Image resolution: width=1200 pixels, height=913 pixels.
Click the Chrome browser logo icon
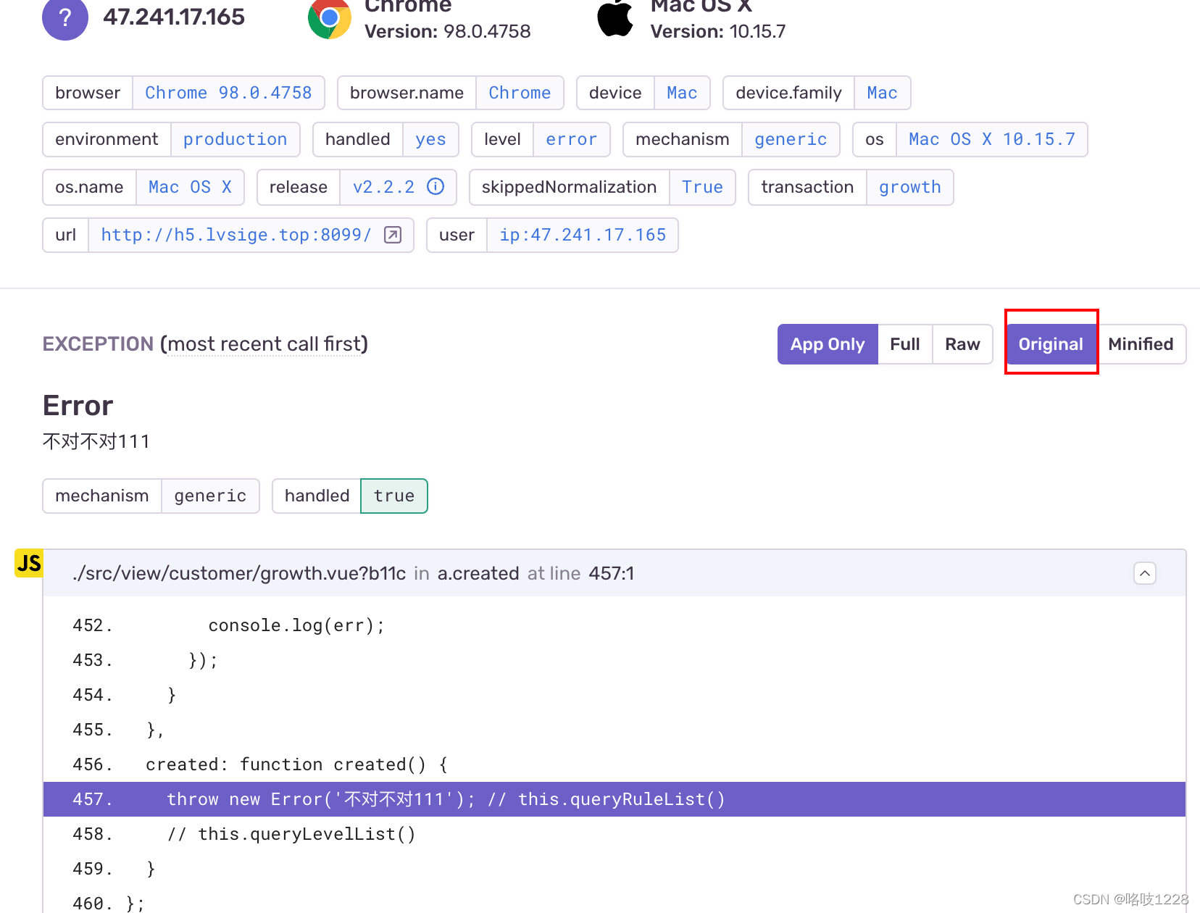tap(330, 18)
